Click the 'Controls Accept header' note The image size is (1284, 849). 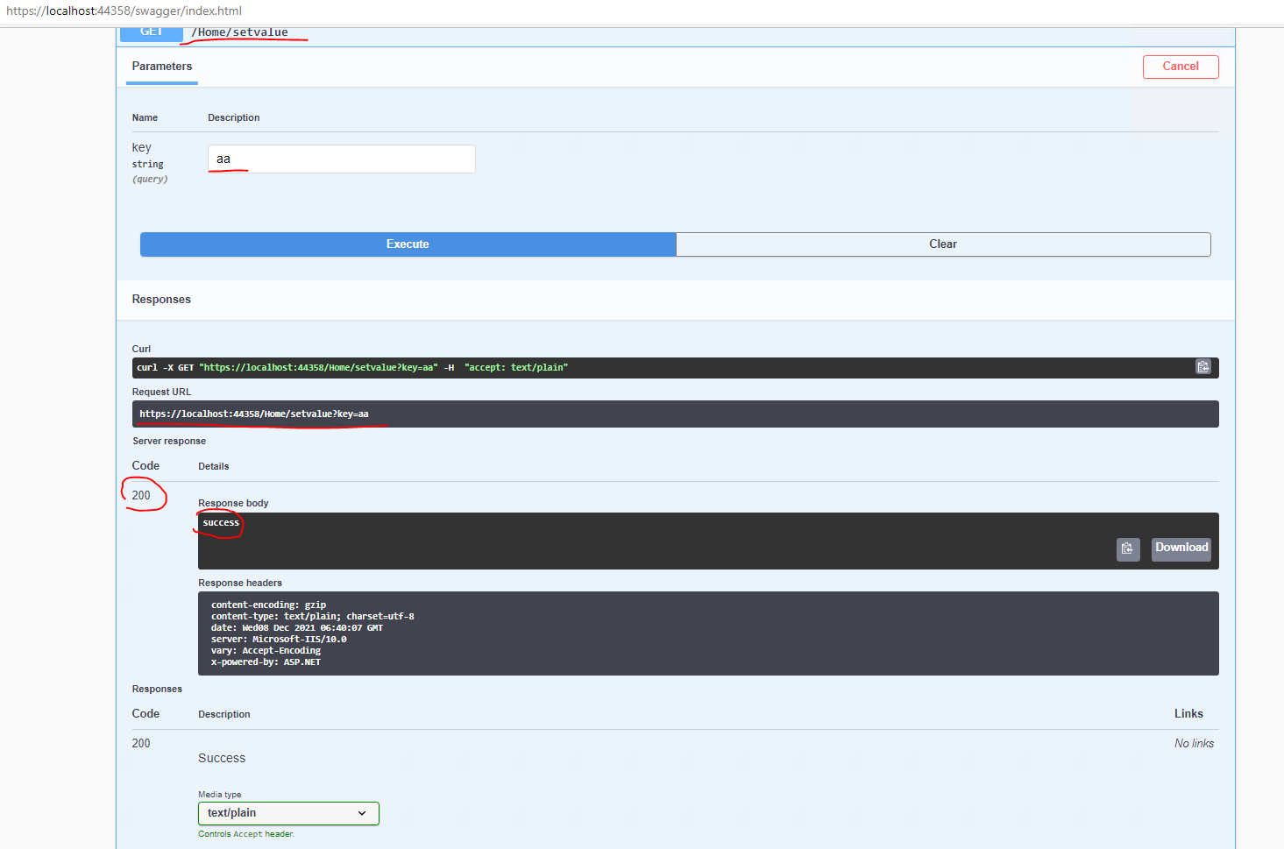[246, 834]
